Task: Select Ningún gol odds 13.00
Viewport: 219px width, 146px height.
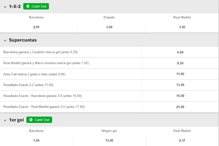Action: click(x=109, y=140)
